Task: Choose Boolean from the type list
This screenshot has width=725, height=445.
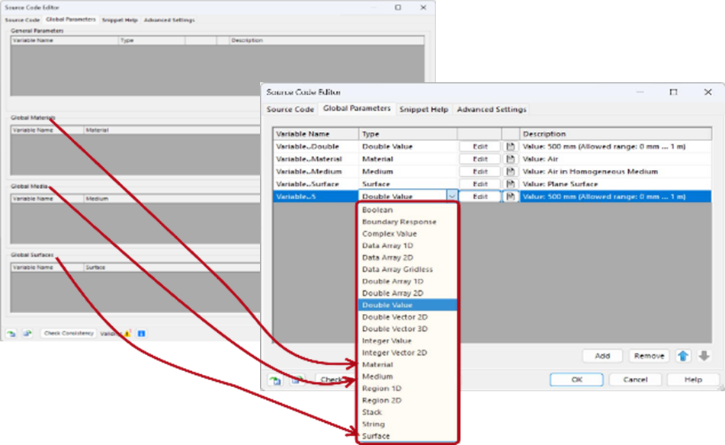Action: point(407,210)
